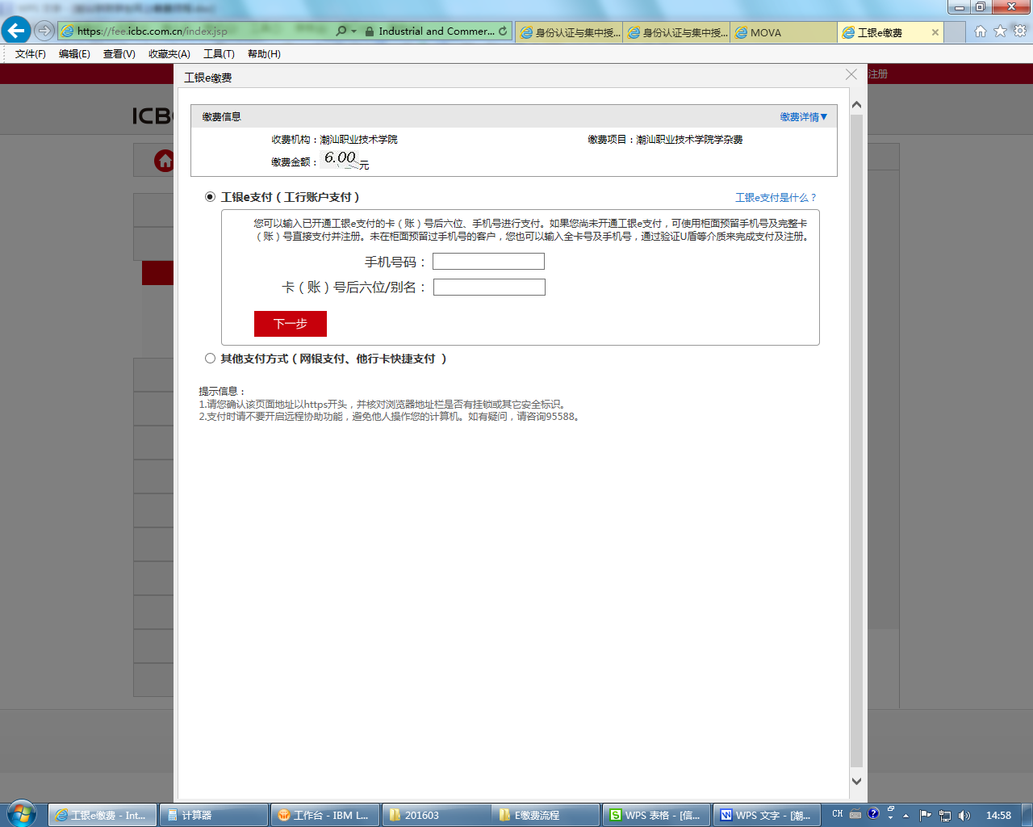
Task: Switch to WPS 表格 taskbar item
Action: click(x=656, y=815)
